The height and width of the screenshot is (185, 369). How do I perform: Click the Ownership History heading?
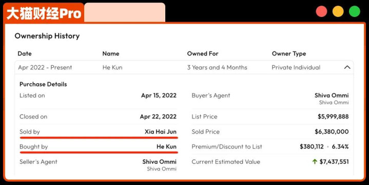(47, 36)
